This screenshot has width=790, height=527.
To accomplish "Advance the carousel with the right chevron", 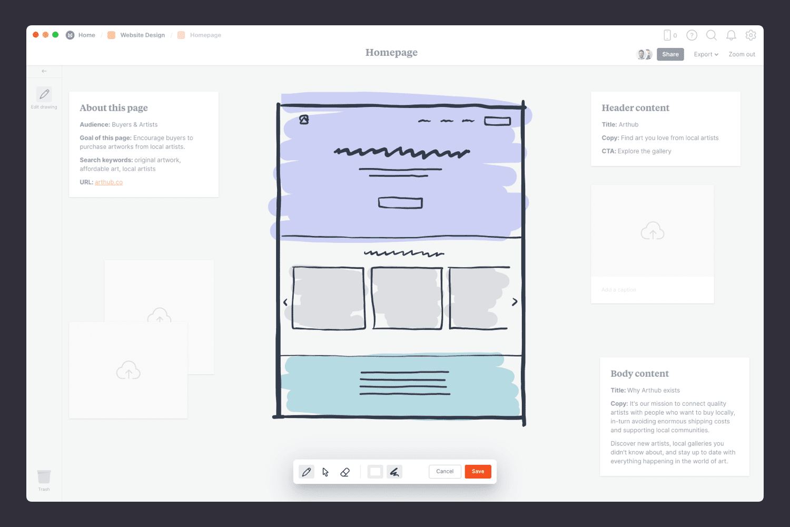I will click(515, 301).
